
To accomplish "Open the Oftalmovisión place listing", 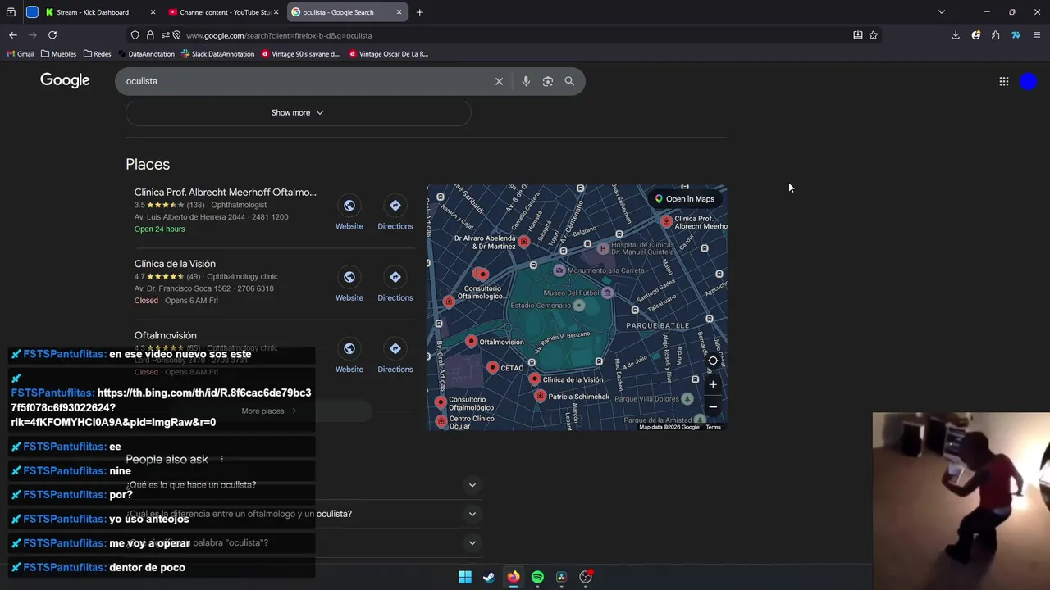I will click(166, 335).
